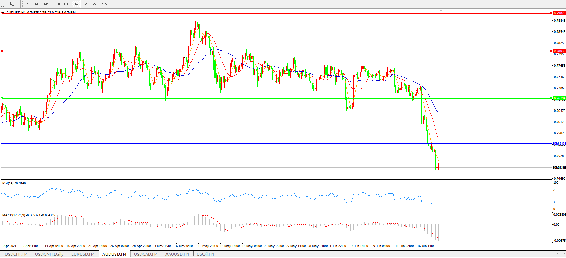Click the RSI(14) indicator label
The height and width of the screenshot is (258, 566).
14,183
